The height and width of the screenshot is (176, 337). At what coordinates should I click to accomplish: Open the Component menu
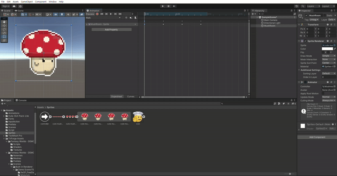pyautogui.click(x=40, y=2)
